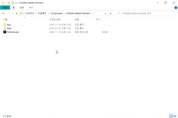Expand the chevron after the DIGITOY breadcrumb
Image resolution: width=178 pixels, height=118 pixels.
pos(36,13)
